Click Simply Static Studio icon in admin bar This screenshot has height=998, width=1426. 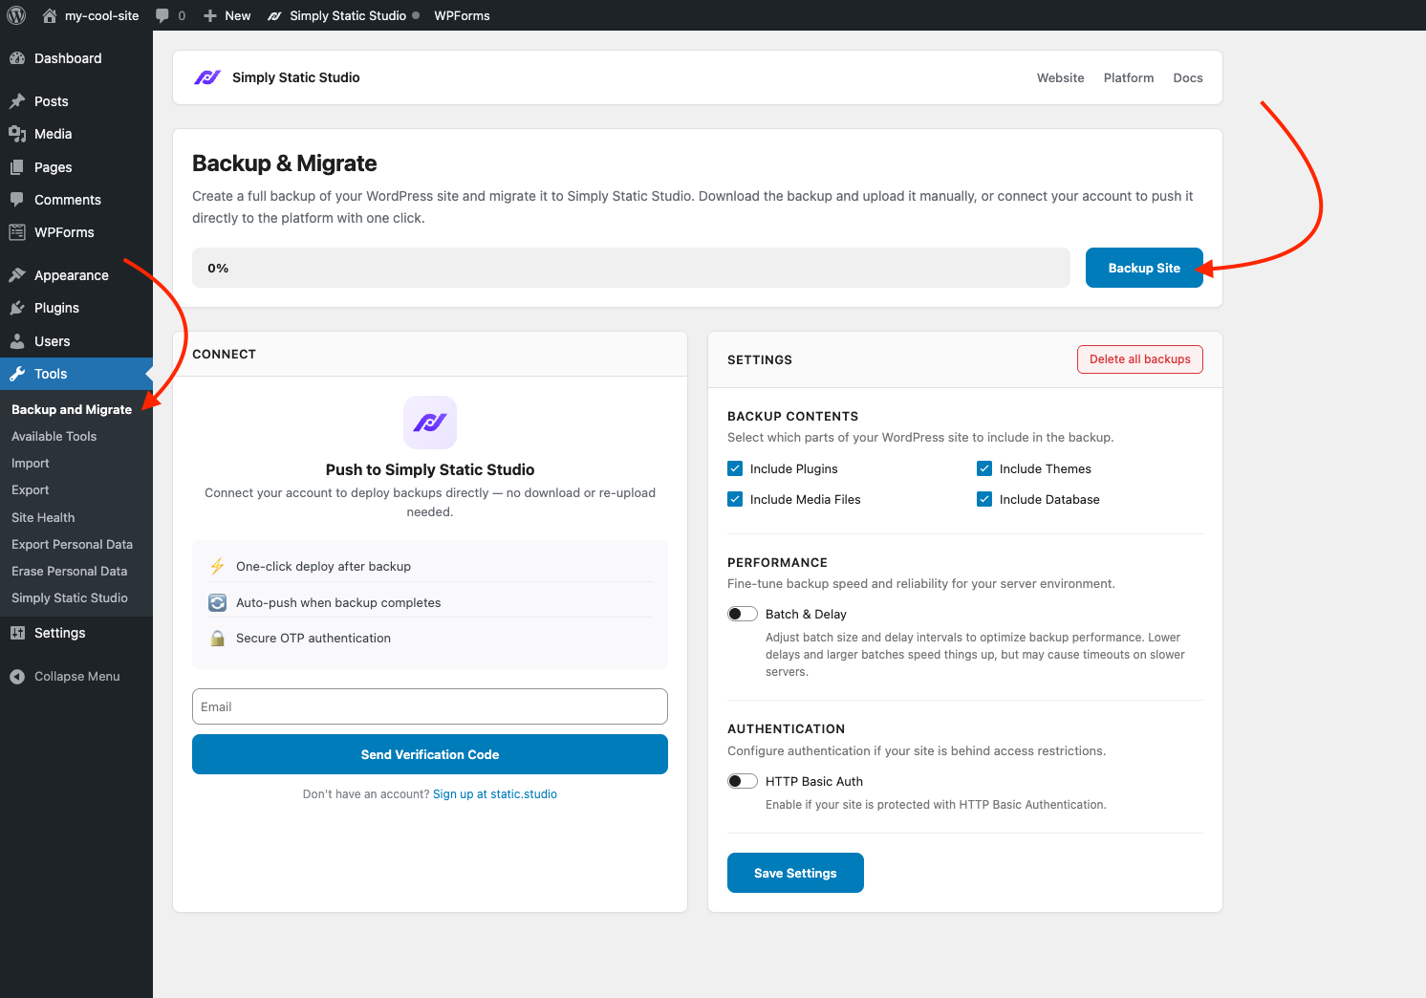(x=274, y=15)
